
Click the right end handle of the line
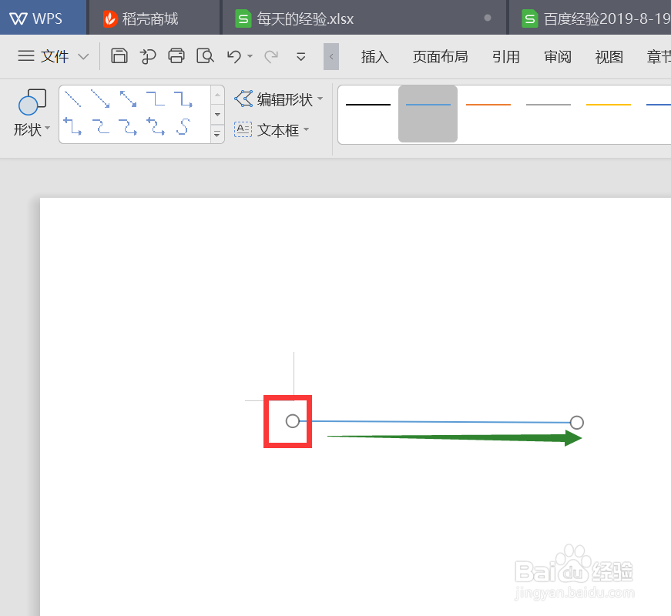point(576,423)
